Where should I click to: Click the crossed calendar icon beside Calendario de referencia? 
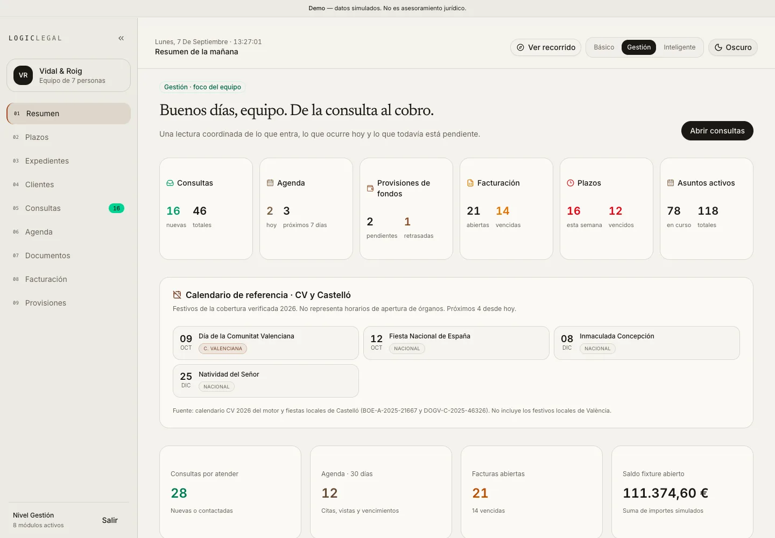coord(177,295)
